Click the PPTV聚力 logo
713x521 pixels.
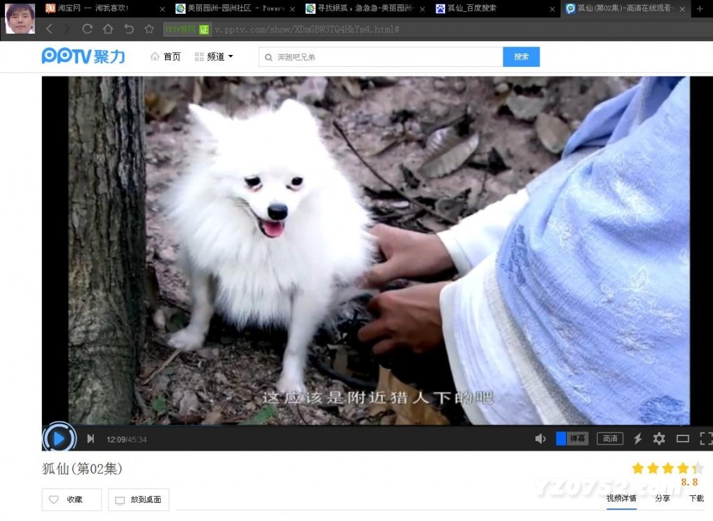point(83,56)
